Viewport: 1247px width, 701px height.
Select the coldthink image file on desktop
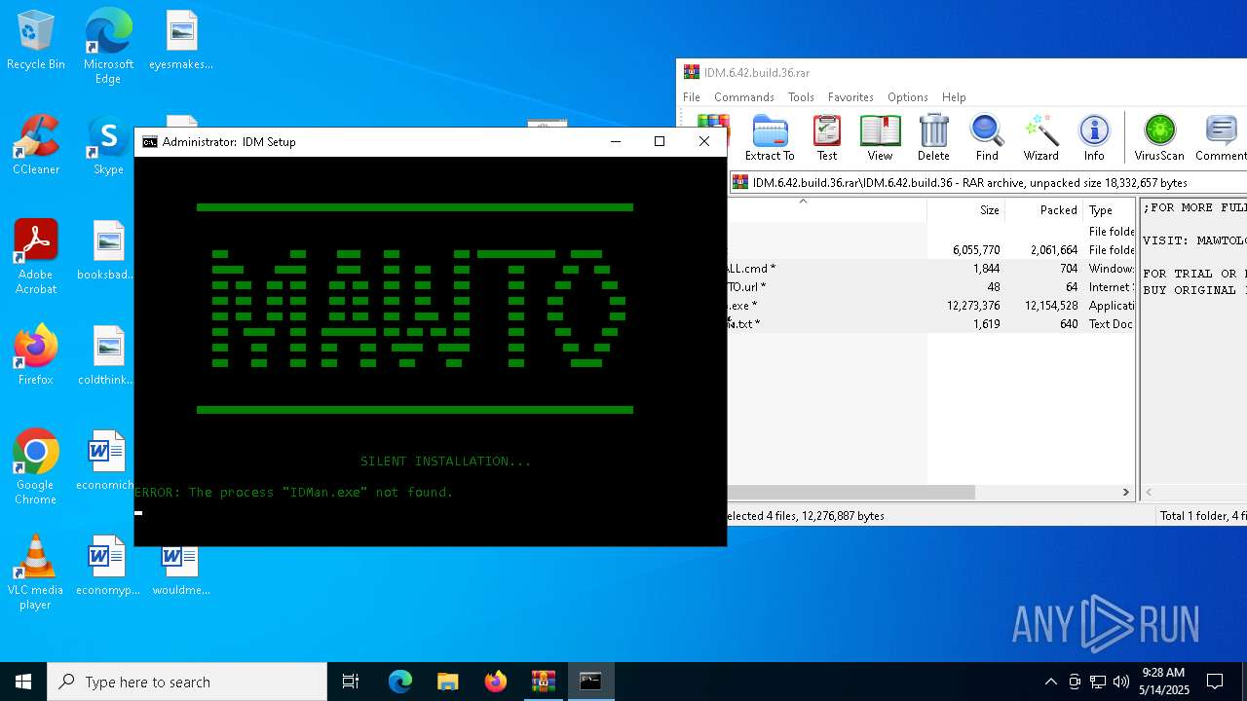pos(108,356)
